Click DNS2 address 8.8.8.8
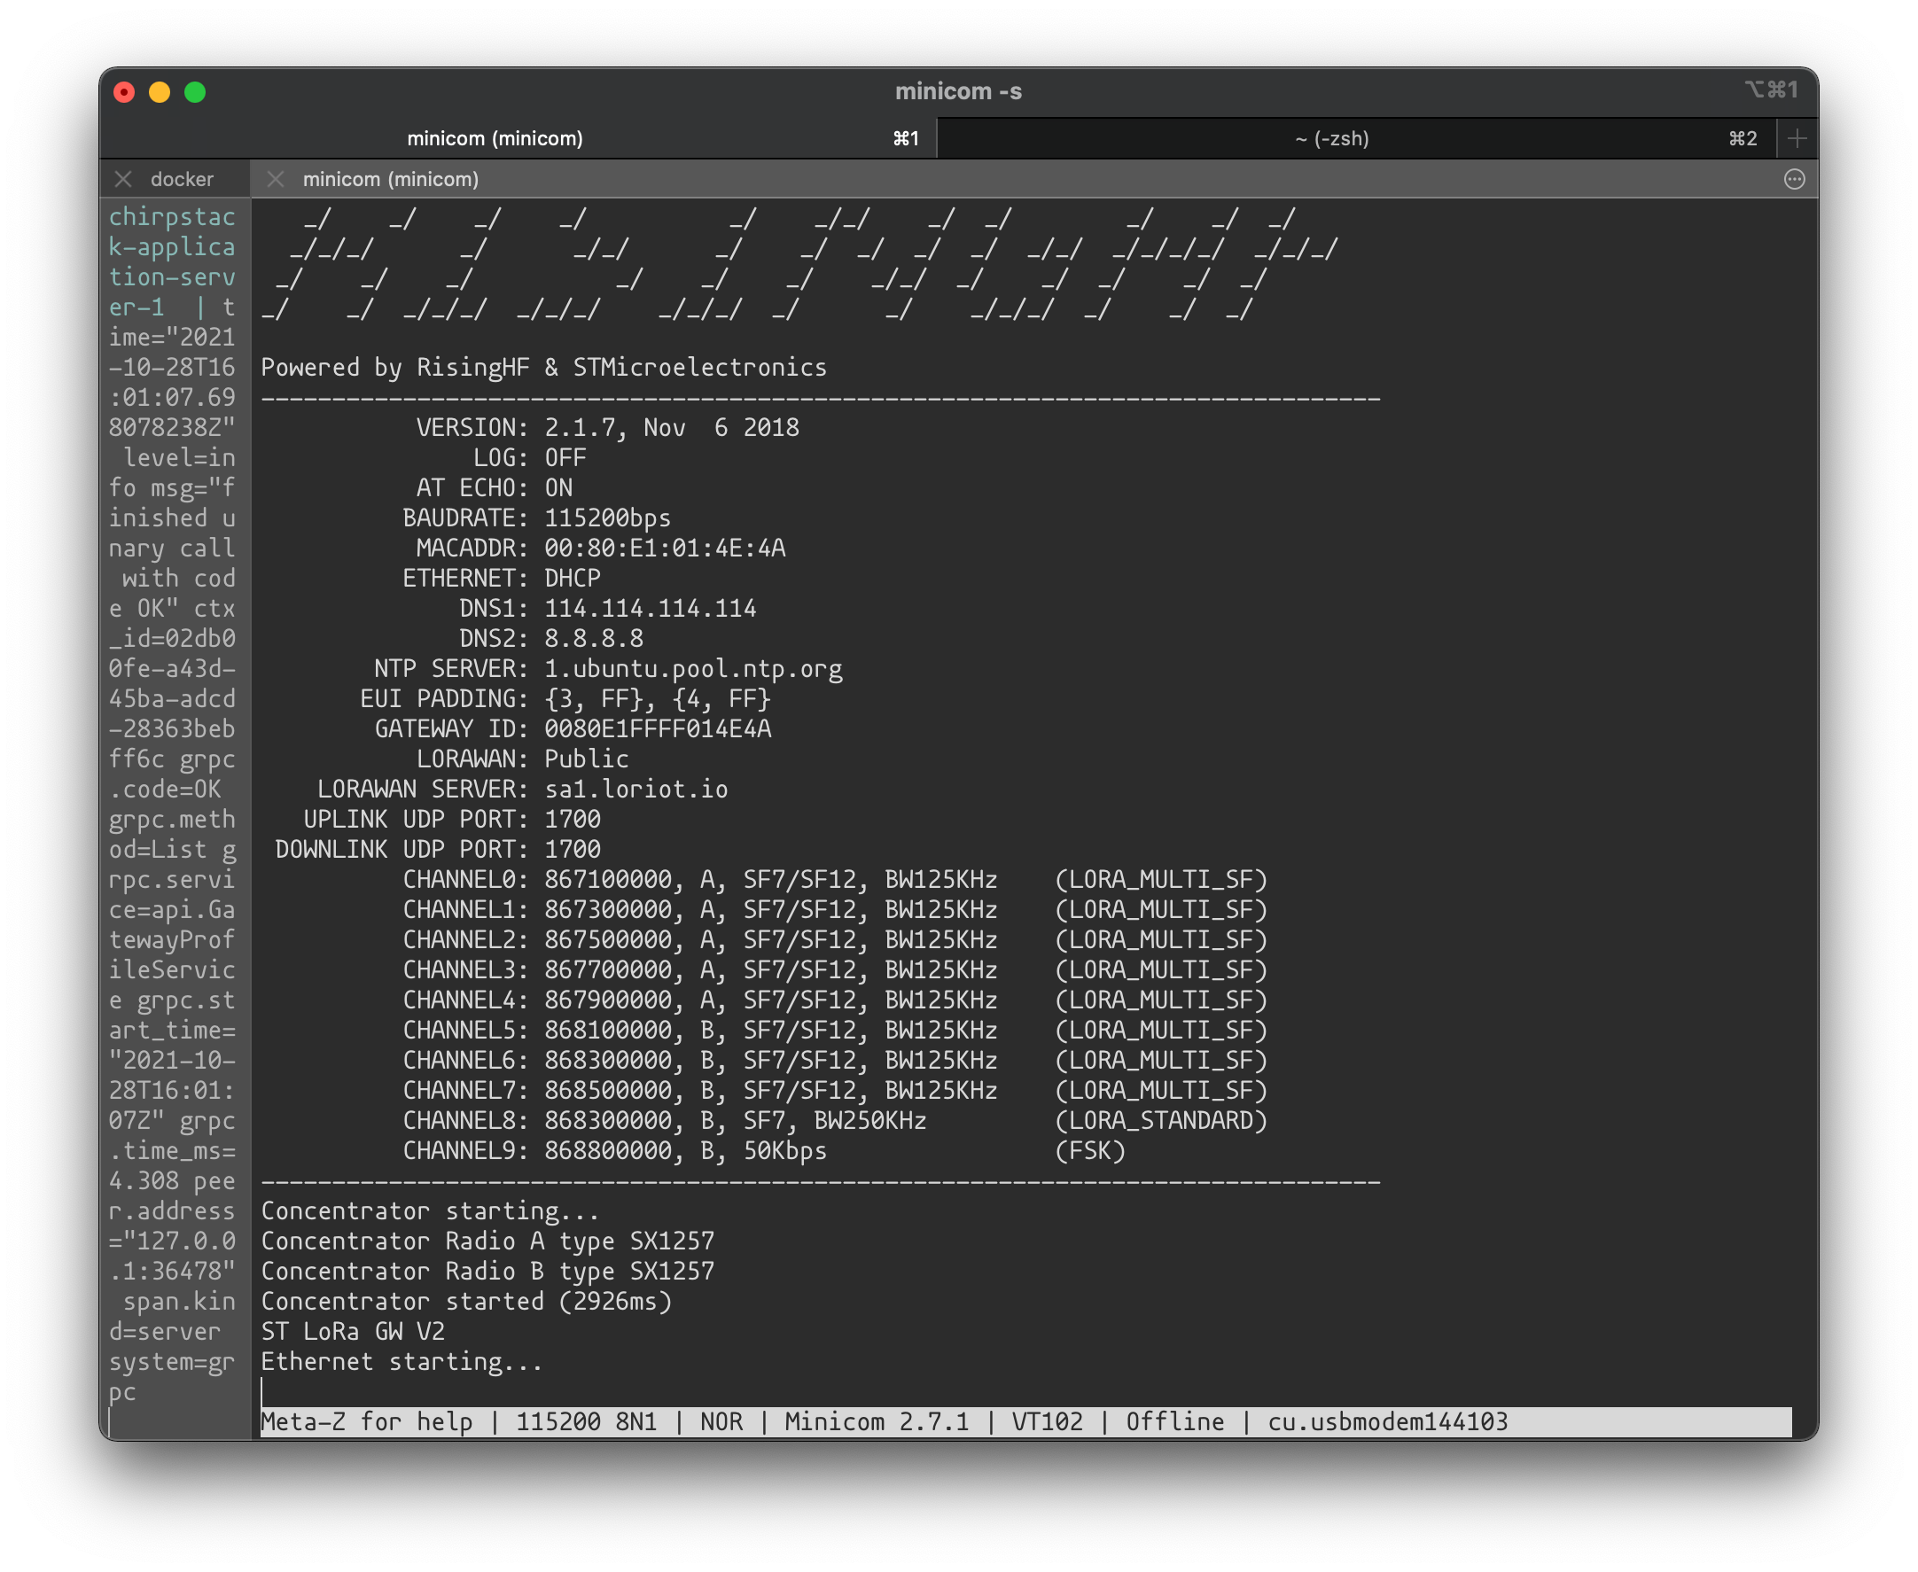The height and width of the screenshot is (1572, 1918). (593, 638)
